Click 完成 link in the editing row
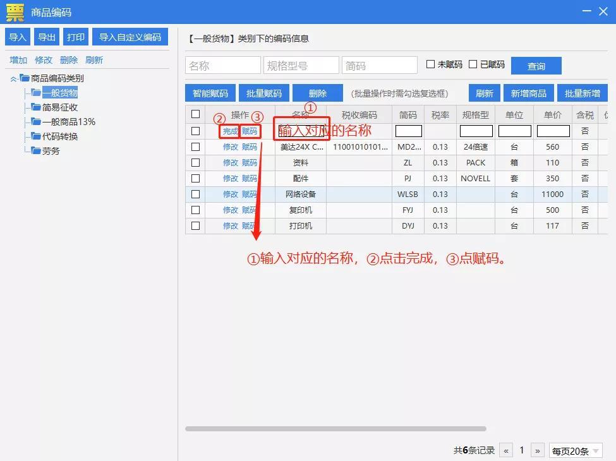 pyautogui.click(x=230, y=131)
